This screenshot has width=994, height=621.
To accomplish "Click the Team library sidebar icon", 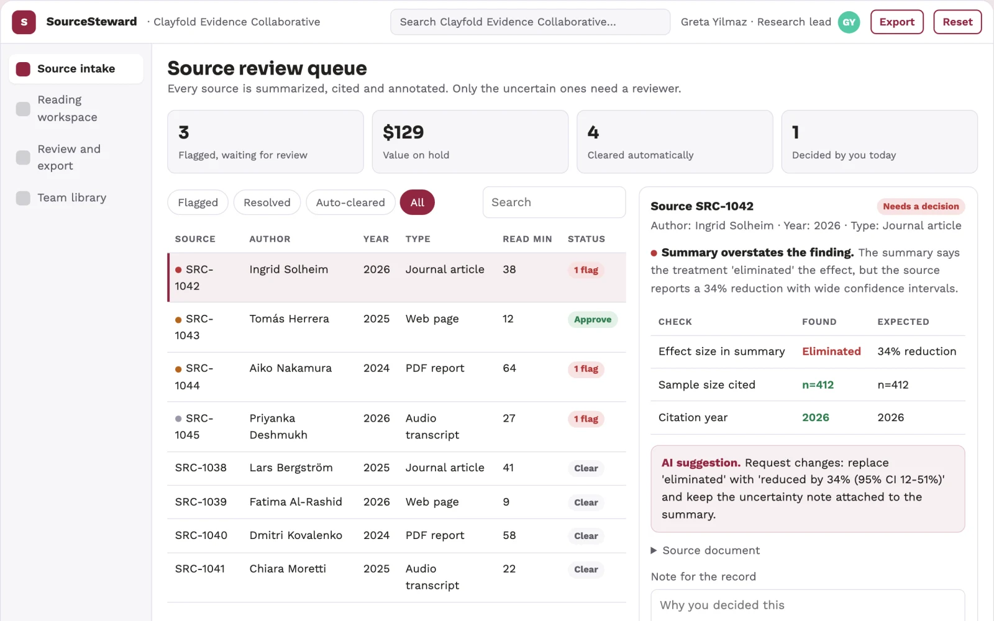I will pos(23,198).
